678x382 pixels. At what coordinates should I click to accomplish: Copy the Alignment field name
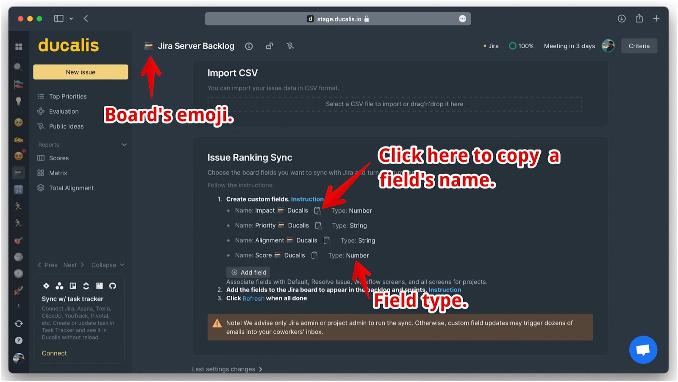click(x=327, y=240)
